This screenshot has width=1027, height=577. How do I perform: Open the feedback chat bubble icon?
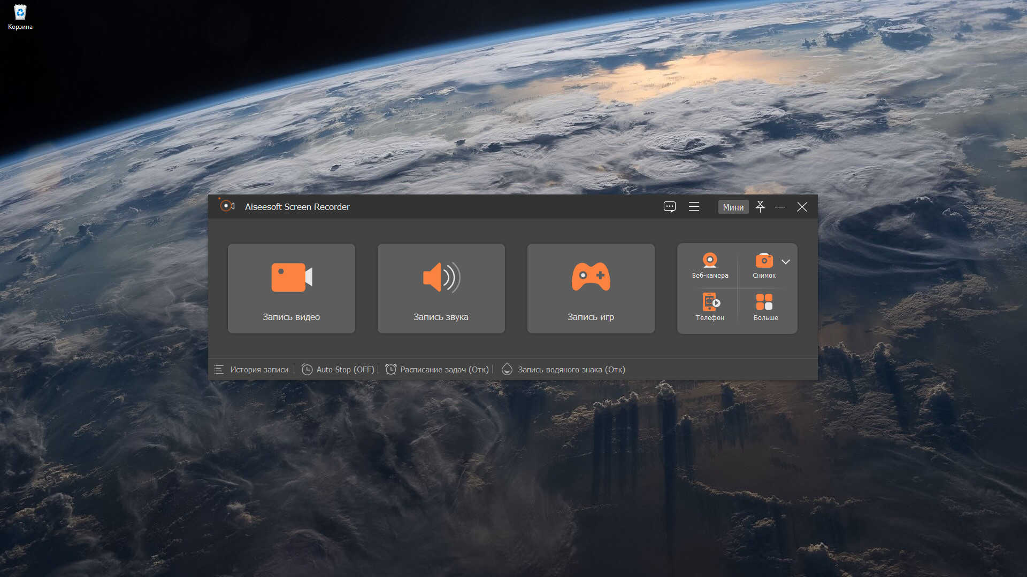pyautogui.click(x=669, y=207)
